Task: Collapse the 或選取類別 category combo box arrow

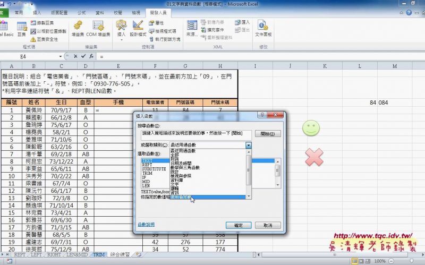Action: coord(248,145)
